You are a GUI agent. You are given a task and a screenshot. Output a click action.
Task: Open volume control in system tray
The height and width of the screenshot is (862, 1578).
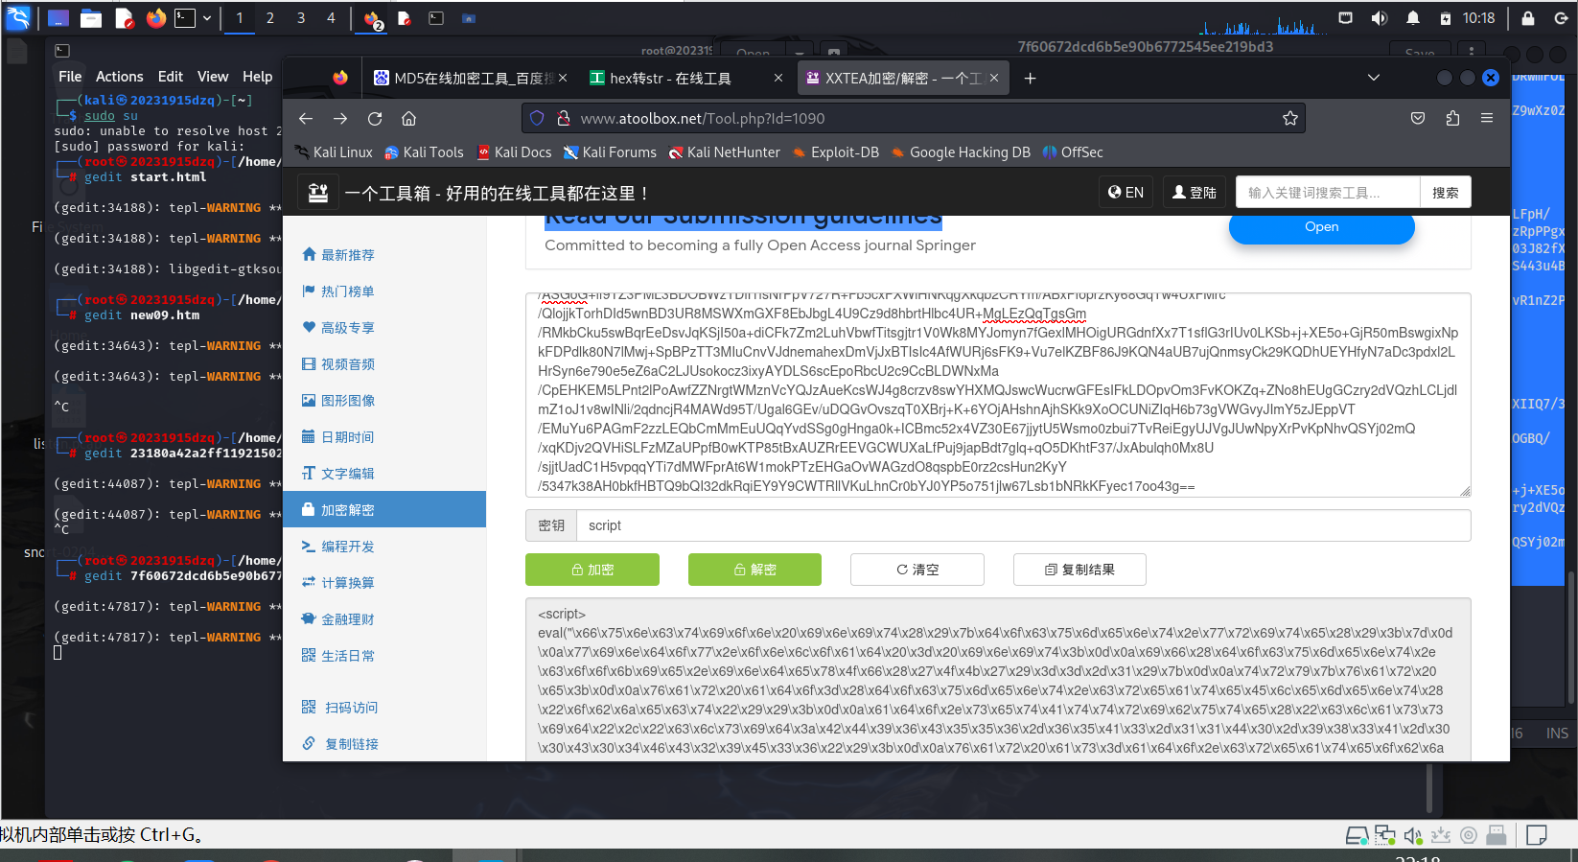tap(1380, 18)
